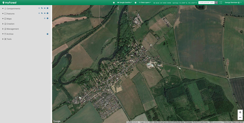Add a new feature with plus icon

point(39,13)
